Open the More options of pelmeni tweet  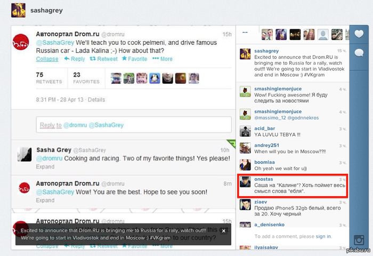point(163,59)
